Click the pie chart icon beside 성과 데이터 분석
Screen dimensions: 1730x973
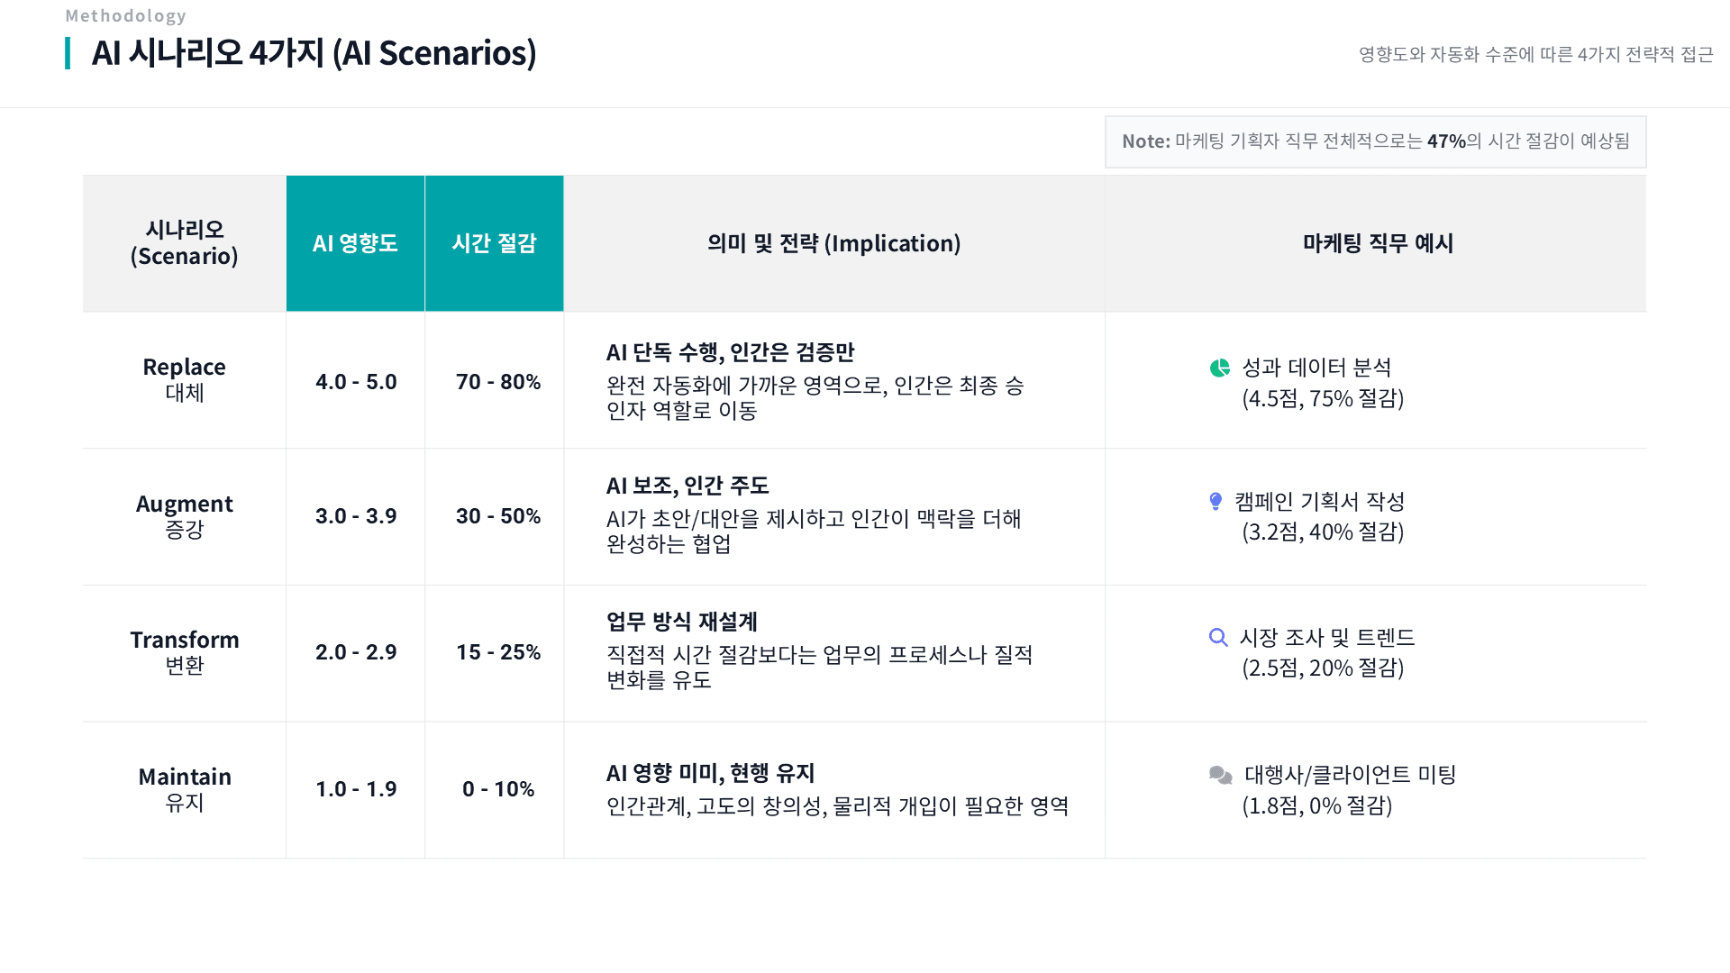pyautogui.click(x=1219, y=368)
